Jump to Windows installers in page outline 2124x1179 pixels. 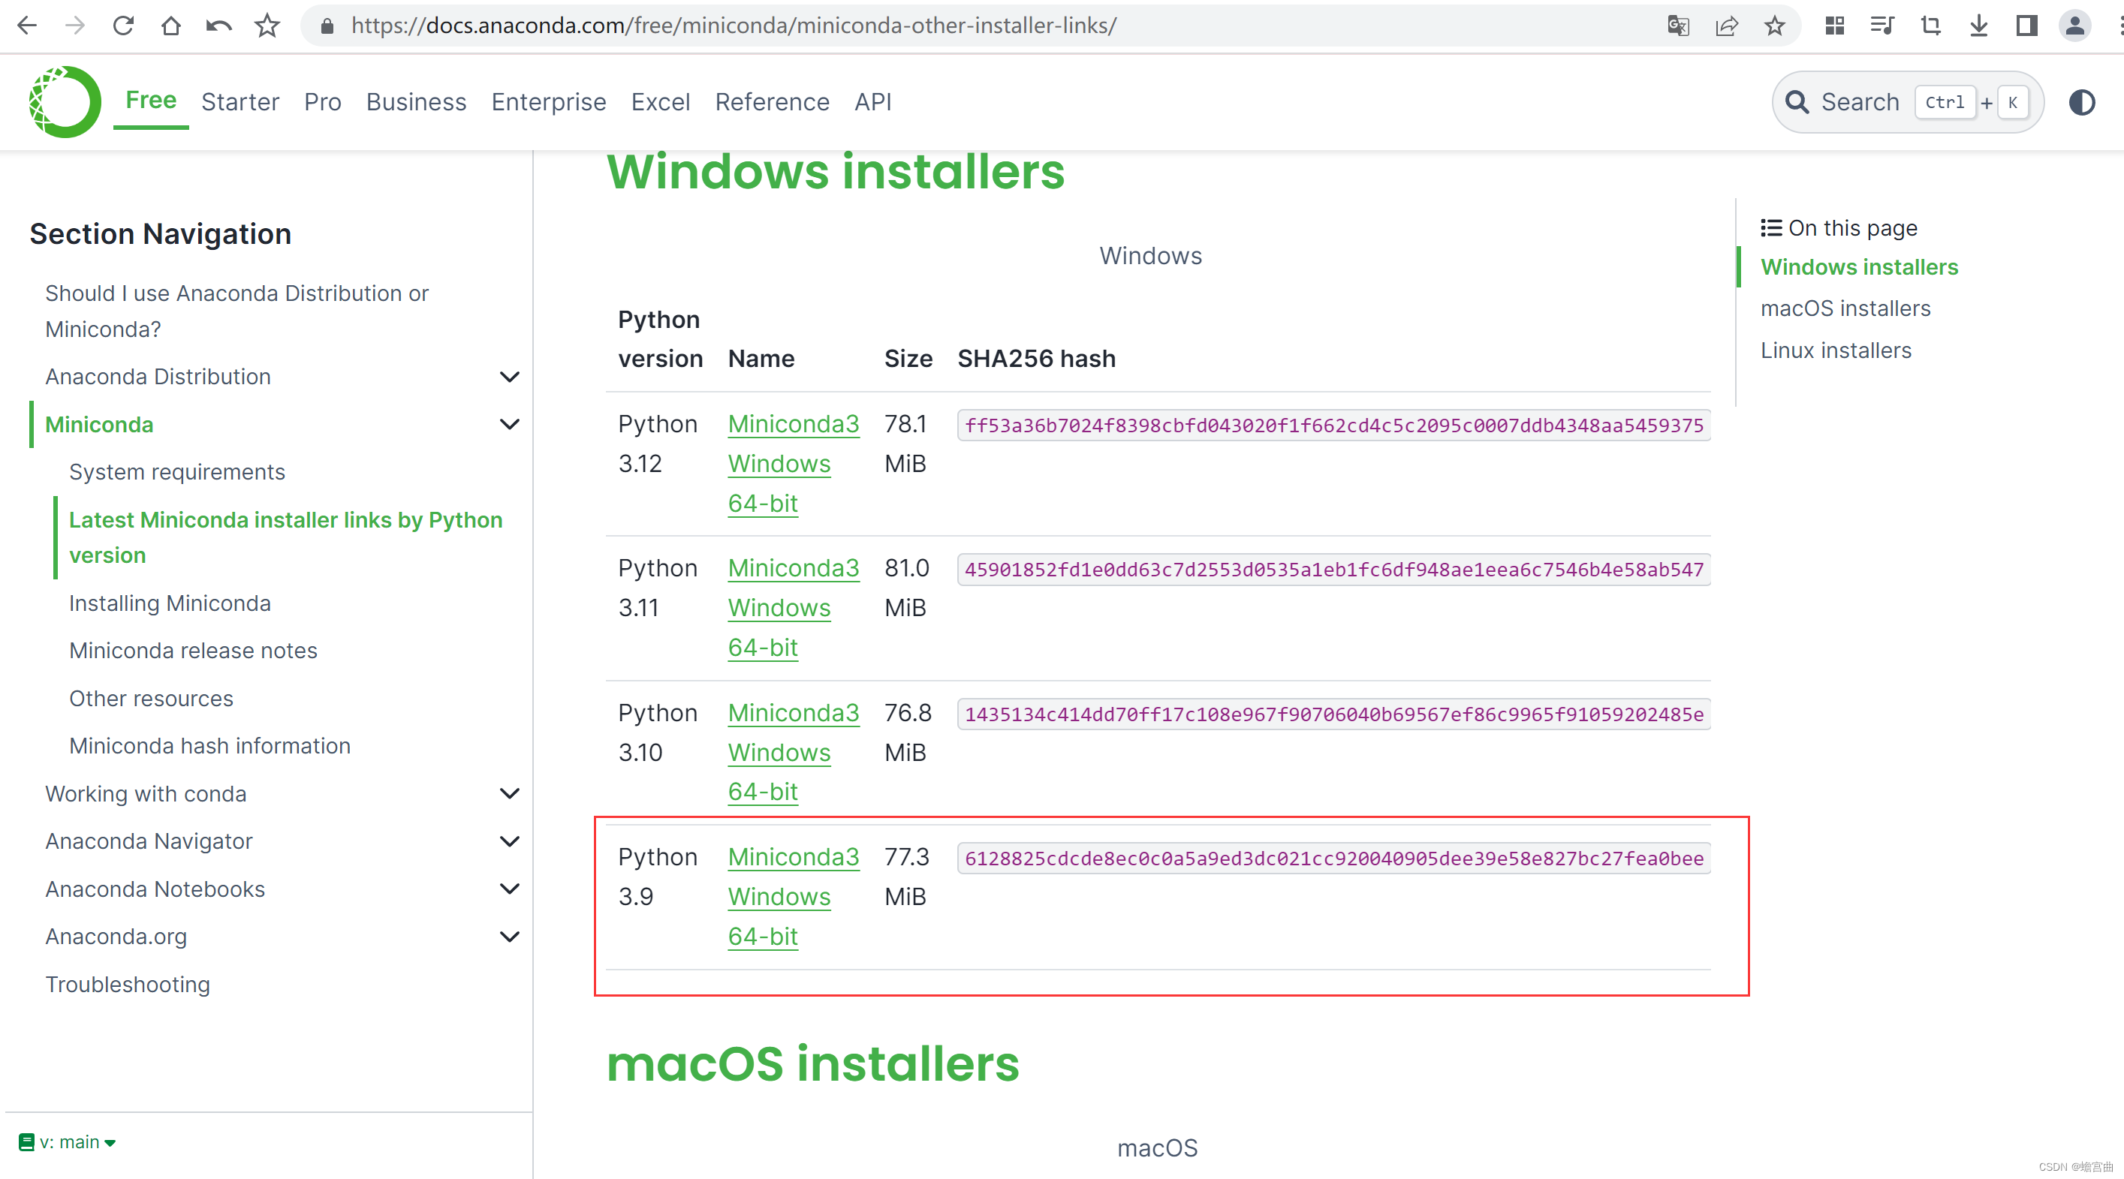1858,267
